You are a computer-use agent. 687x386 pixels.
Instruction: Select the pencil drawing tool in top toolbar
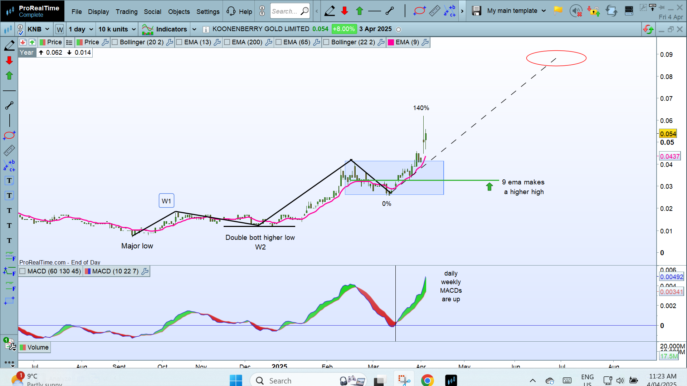(x=330, y=11)
